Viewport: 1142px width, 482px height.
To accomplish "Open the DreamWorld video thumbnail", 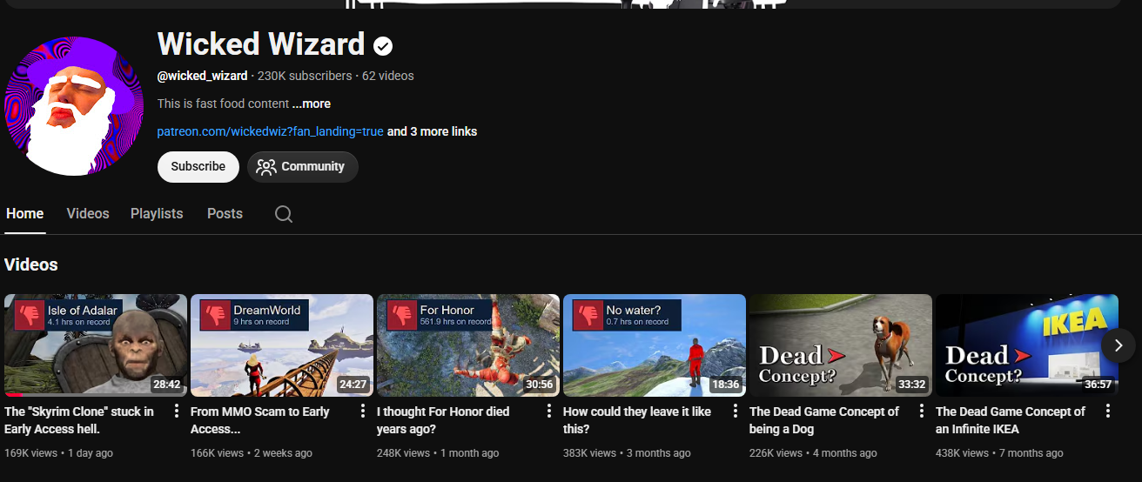I will (282, 345).
